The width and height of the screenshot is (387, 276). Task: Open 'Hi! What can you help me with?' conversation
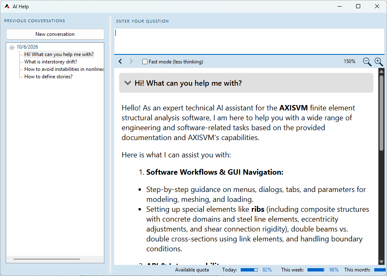coord(59,54)
